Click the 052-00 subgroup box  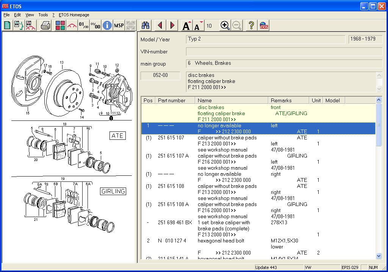coord(160,75)
